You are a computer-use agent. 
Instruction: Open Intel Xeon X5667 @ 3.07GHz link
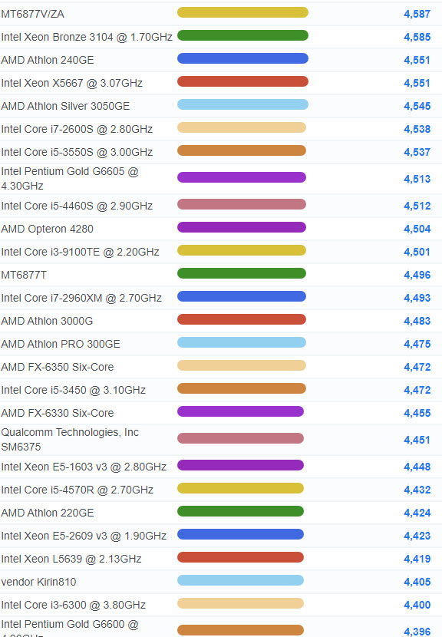[72, 83]
